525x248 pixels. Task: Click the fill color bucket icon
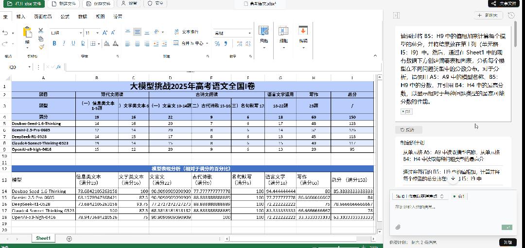106,44
